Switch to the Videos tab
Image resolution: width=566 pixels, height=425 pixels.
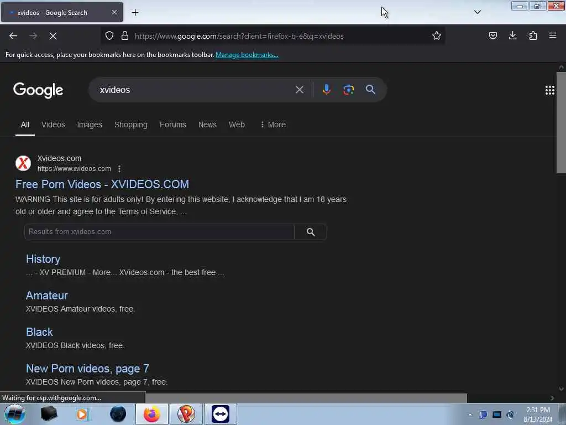(x=53, y=125)
